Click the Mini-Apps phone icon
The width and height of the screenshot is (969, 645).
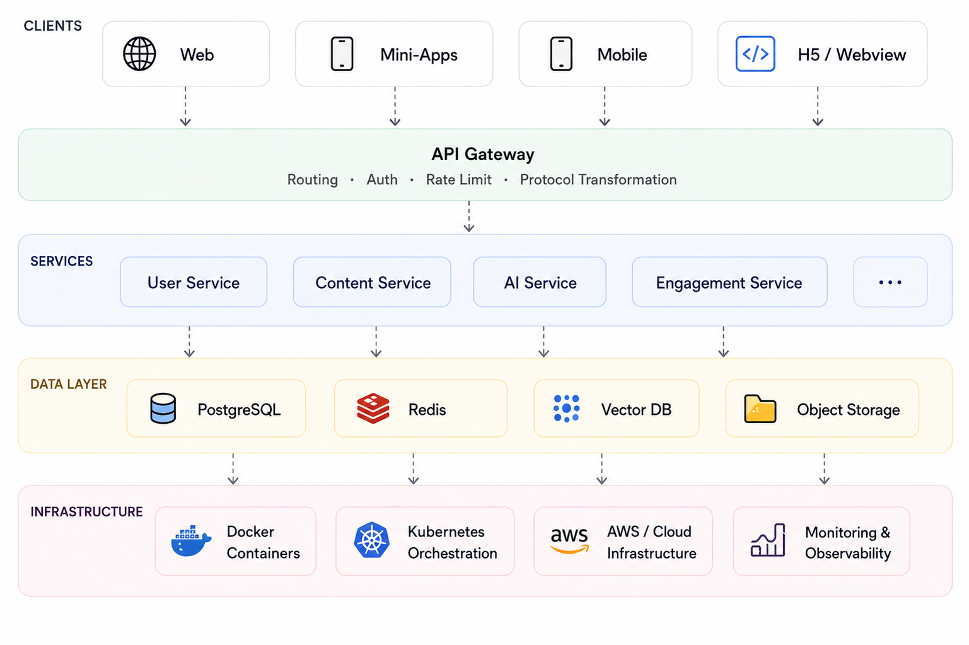[x=342, y=54]
